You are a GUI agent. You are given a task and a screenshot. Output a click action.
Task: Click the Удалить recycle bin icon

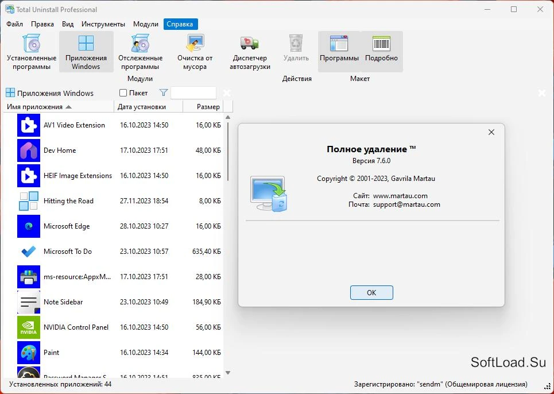coord(296,43)
